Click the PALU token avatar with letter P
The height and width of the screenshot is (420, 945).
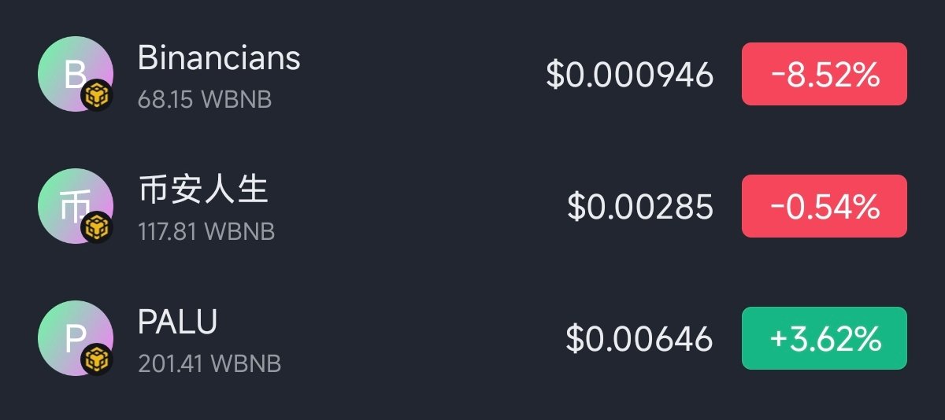(x=74, y=338)
